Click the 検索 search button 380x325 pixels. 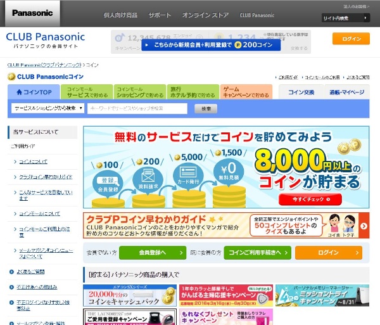click(x=206, y=108)
